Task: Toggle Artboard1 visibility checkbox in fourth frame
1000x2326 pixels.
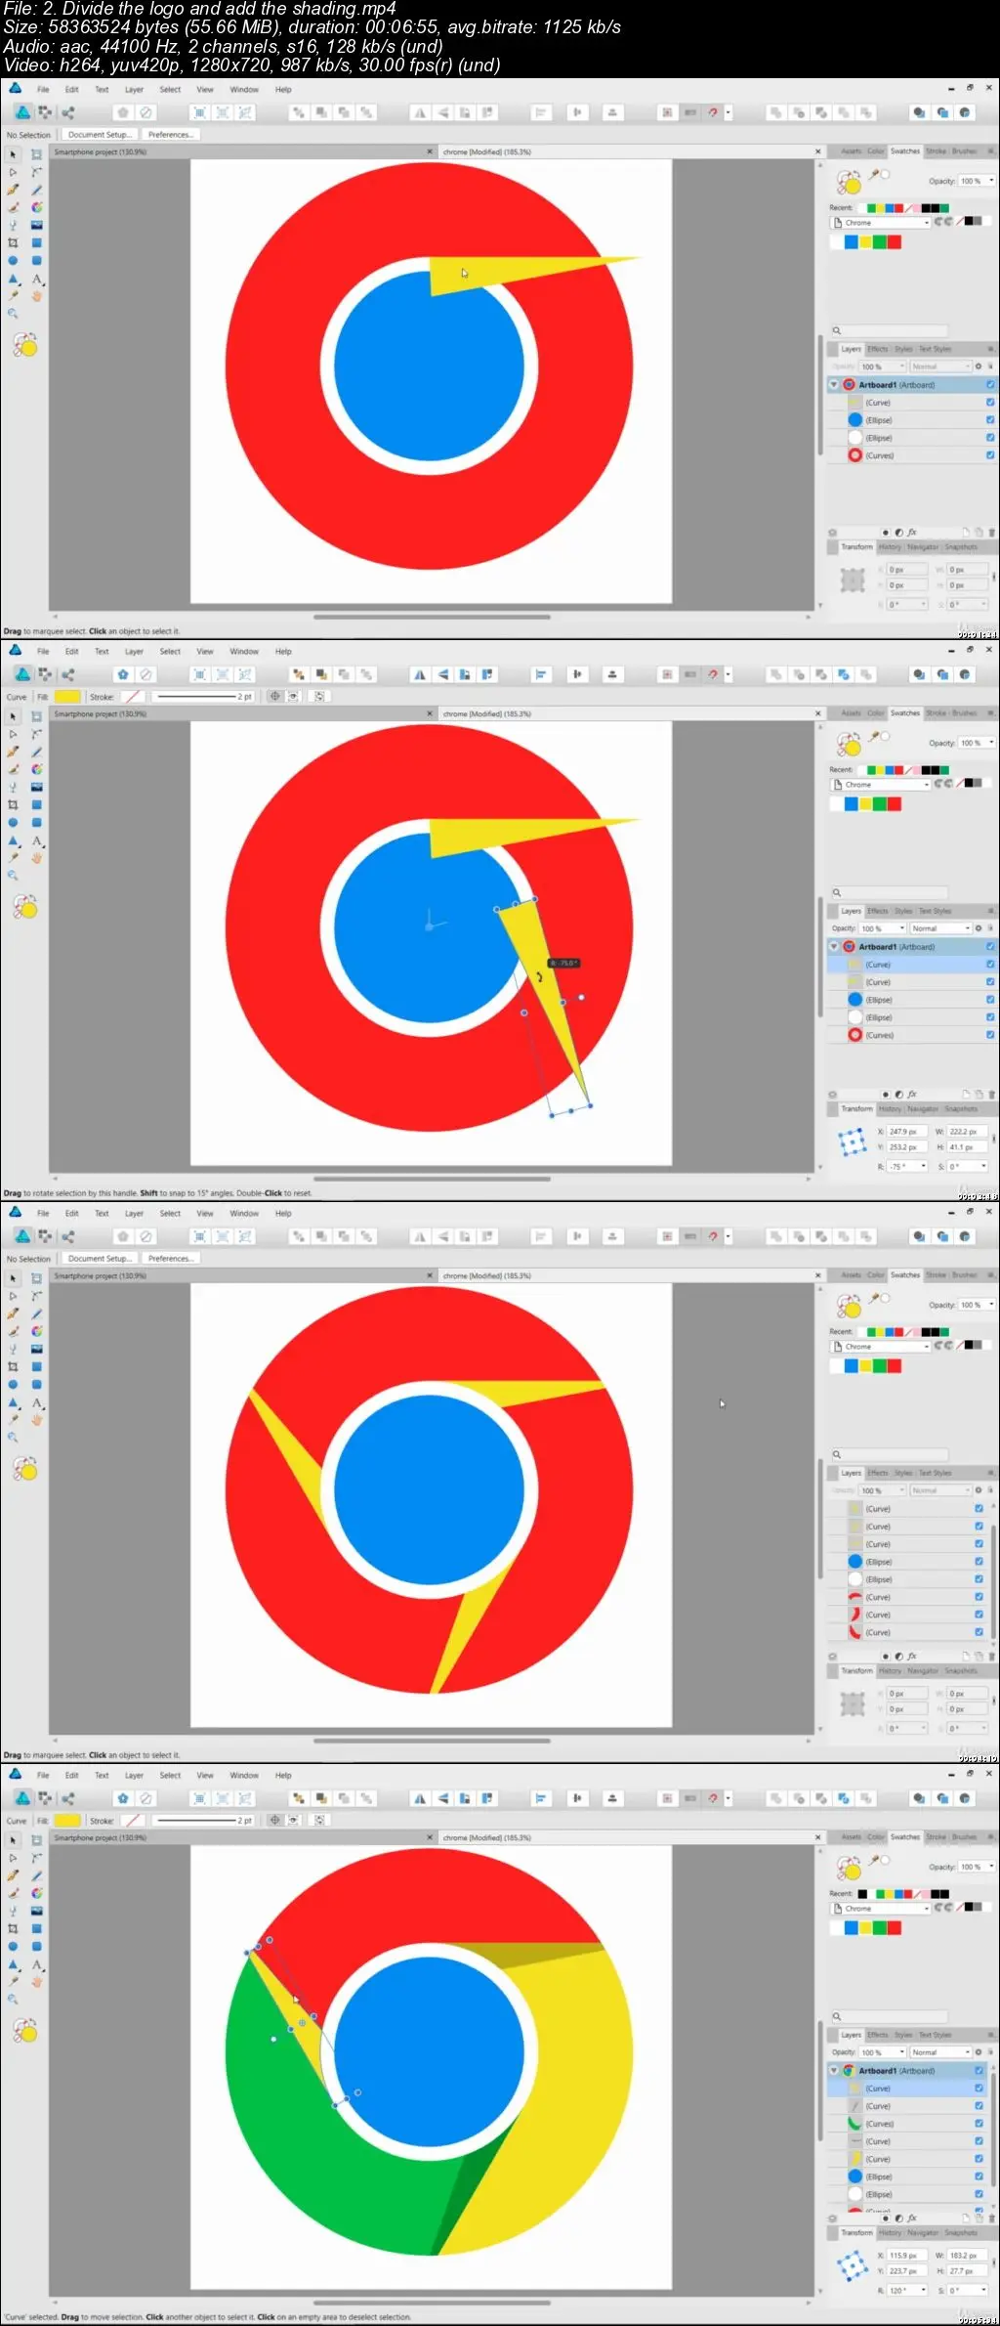Action: (x=979, y=2071)
